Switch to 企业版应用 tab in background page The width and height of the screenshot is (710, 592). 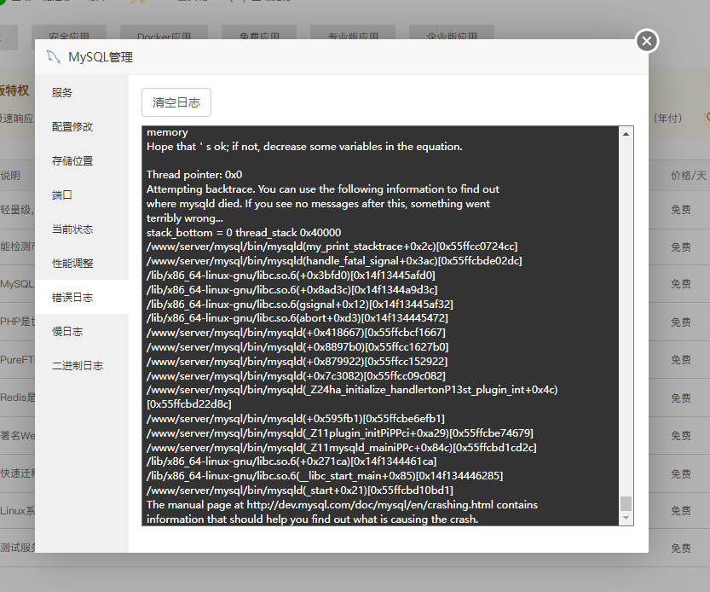(452, 37)
